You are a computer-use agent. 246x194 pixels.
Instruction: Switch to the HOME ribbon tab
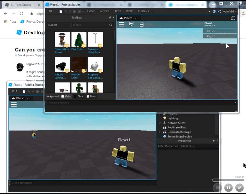tap(91, 11)
